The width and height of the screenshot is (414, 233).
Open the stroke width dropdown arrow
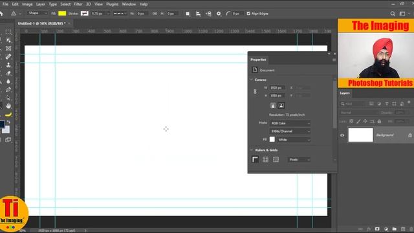pyautogui.click(x=108, y=14)
